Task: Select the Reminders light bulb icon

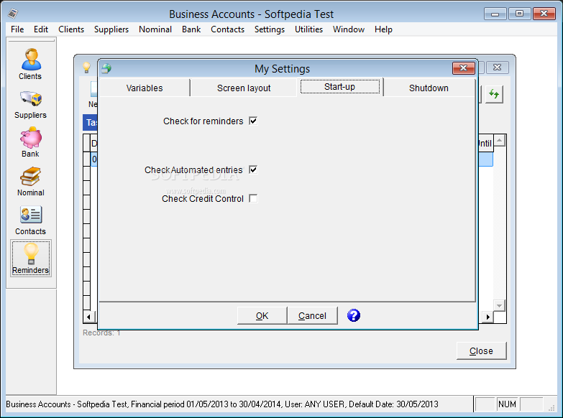Action: (31, 259)
